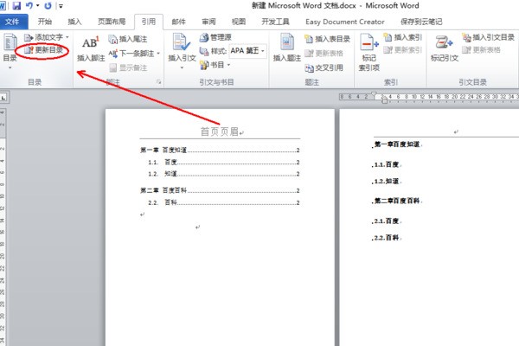Click the 插入引文目录 button

tap(488, 37)
